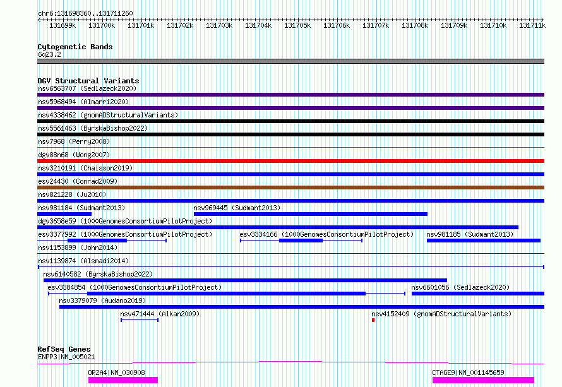Select the magenta OR2A4 gene bar
The width and height of the screenshot is (562, 387).
tap(123, 380)
